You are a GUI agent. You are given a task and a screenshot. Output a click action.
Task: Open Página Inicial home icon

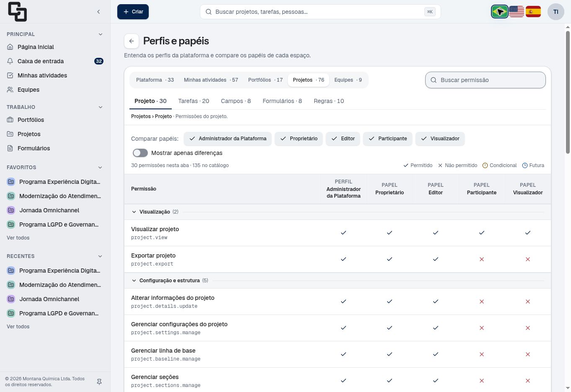tap(10, 47)
